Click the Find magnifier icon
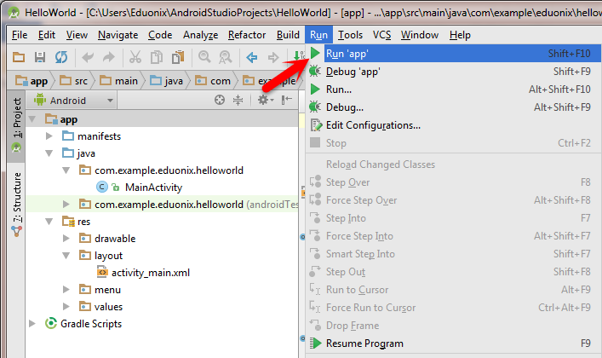Screen dimensions: 602x358 click(x=204, y=57)
